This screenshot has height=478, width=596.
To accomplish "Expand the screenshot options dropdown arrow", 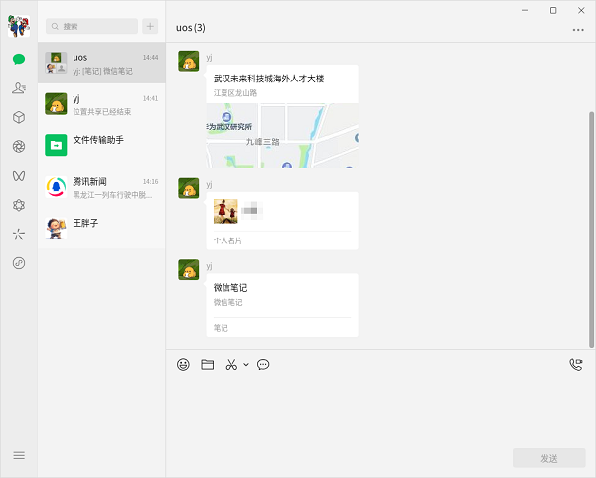I will tap(246, 365).
